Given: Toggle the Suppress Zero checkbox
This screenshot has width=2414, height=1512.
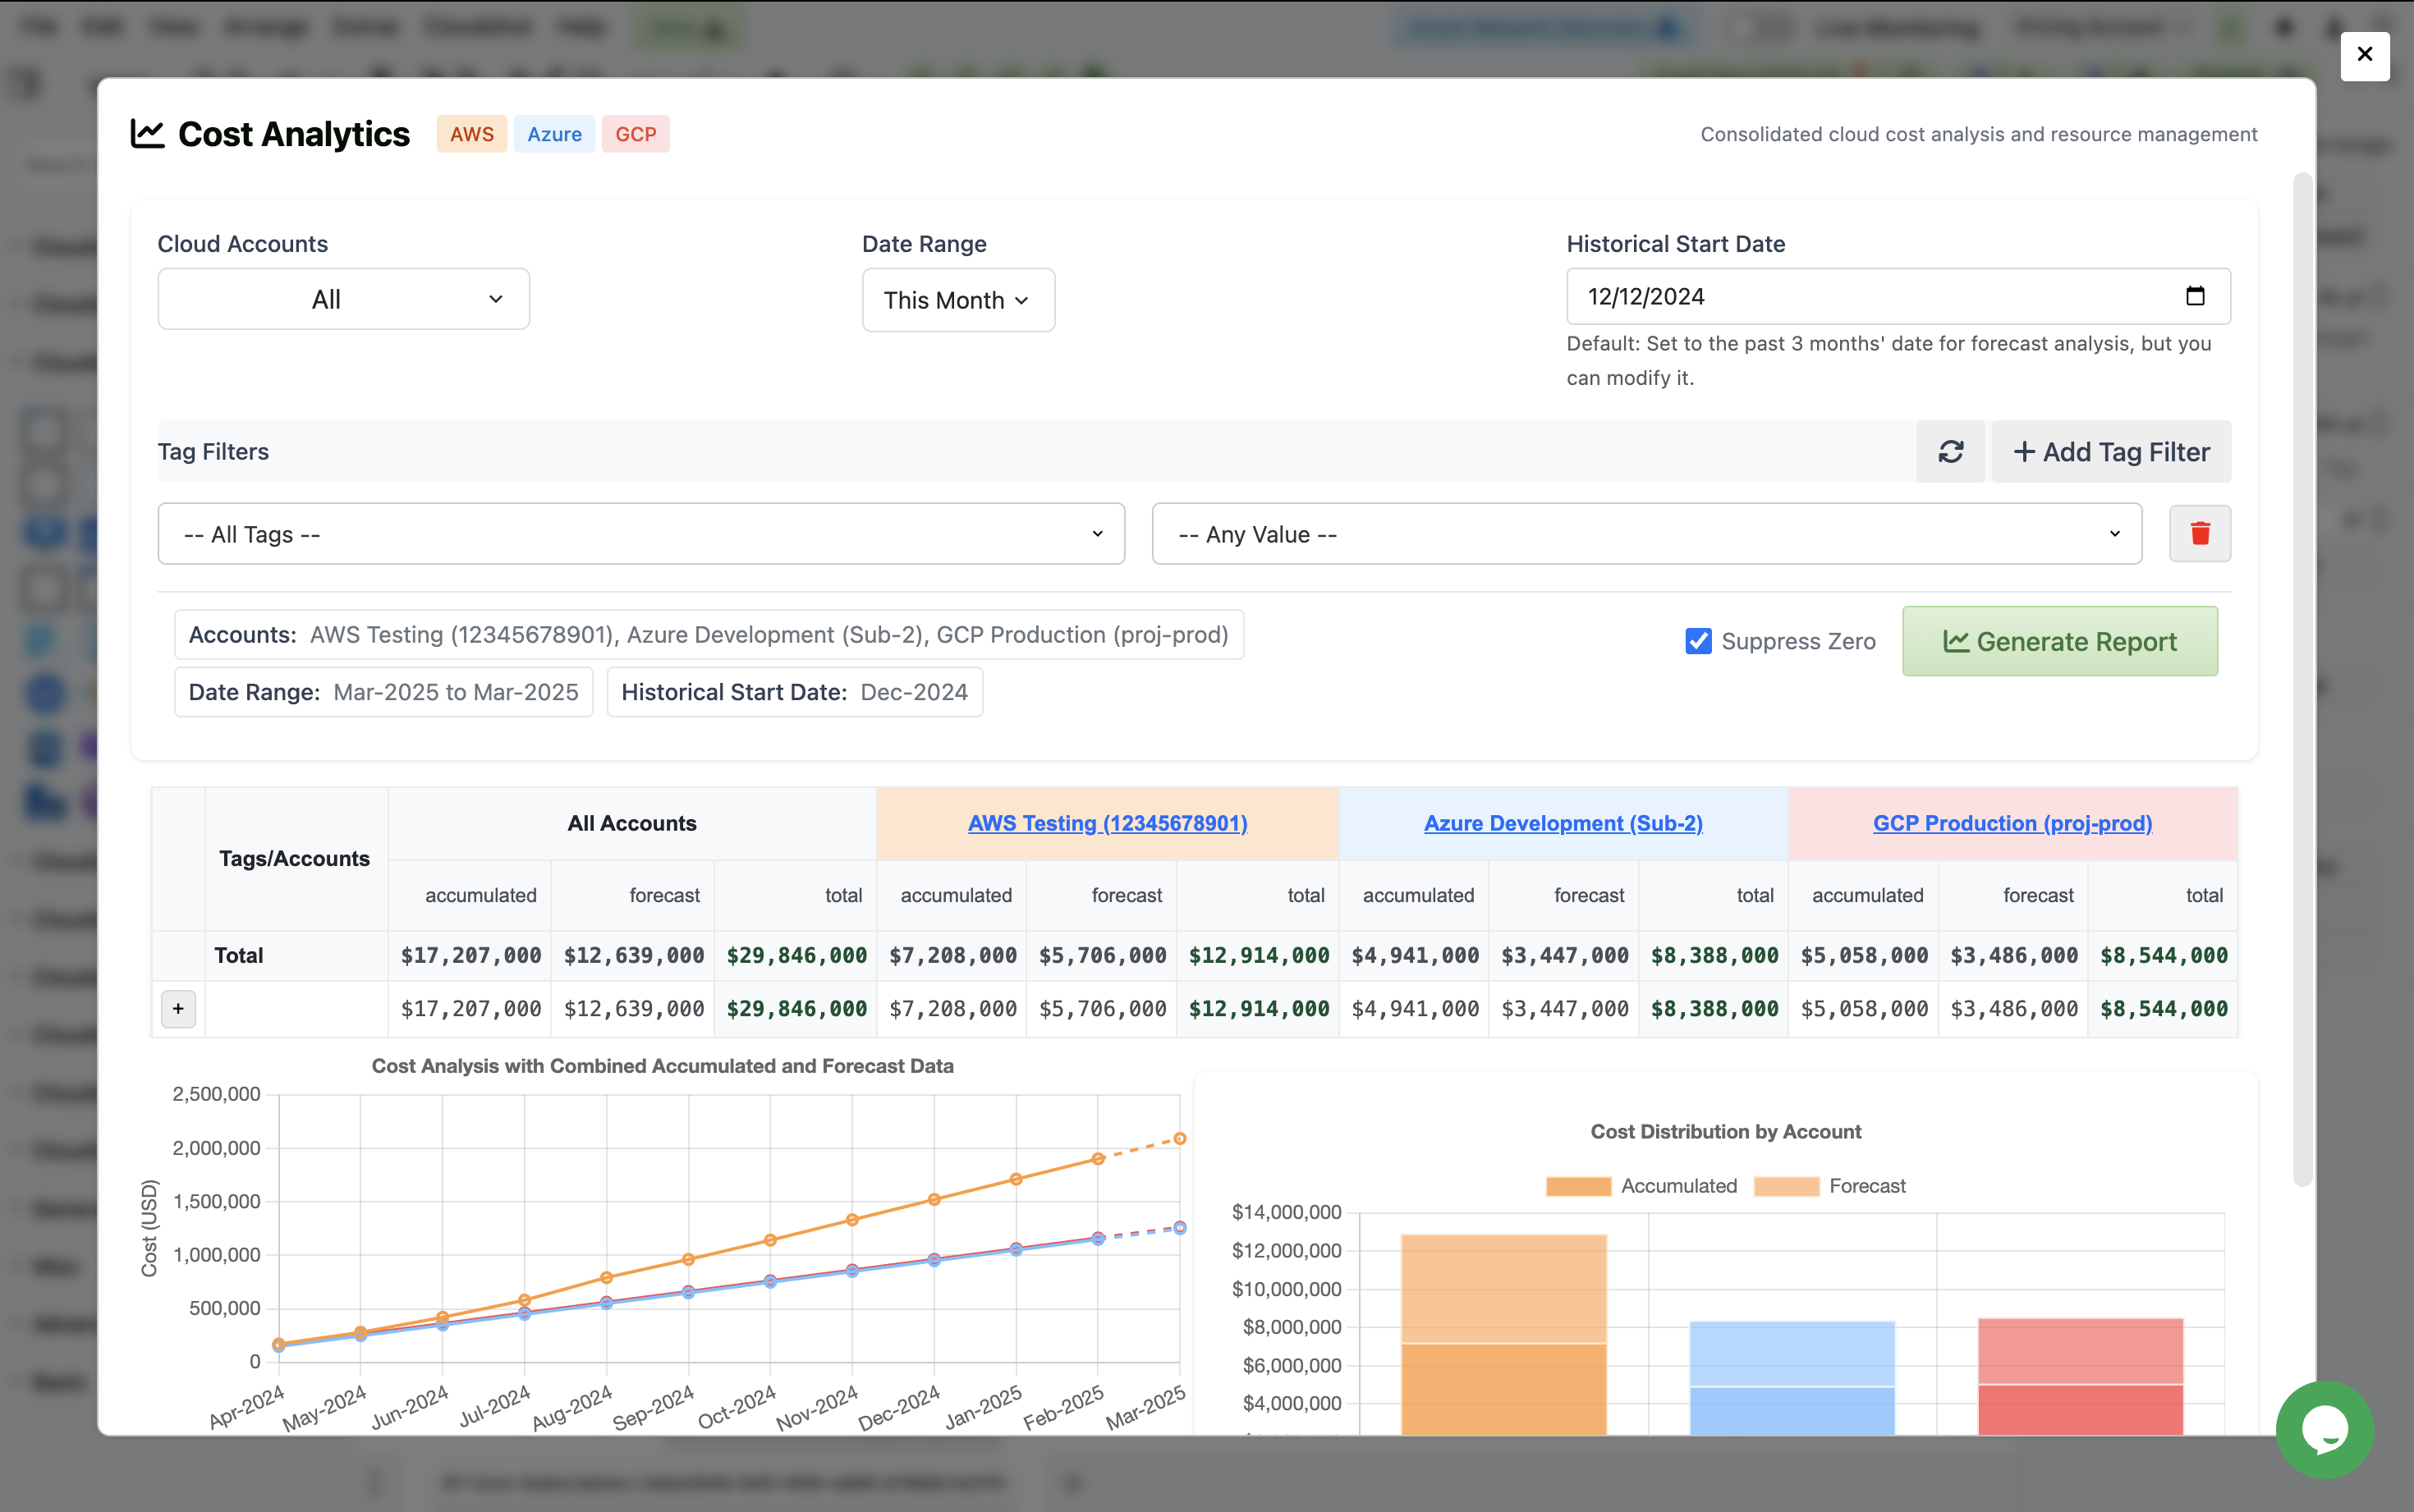Looking at the screenshot, I should (1698, 641).
